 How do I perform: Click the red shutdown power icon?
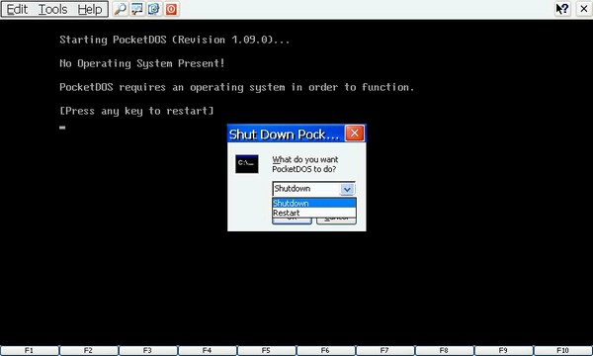(171, 9)
